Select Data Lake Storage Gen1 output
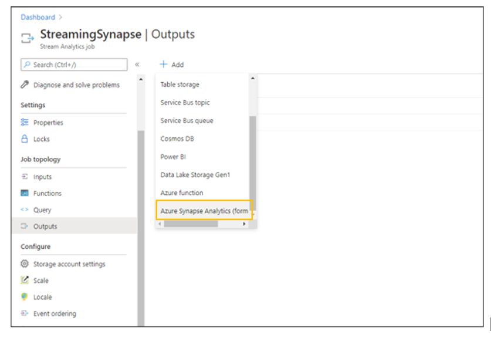491x338 pixels. pos(195,175)
